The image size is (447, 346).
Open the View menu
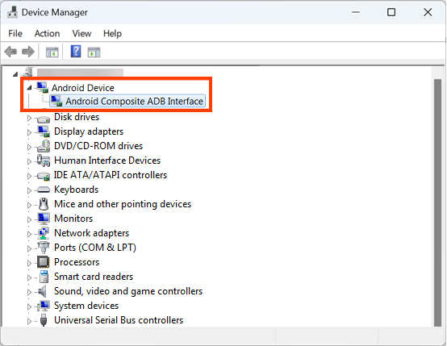[x=81, y=33]
